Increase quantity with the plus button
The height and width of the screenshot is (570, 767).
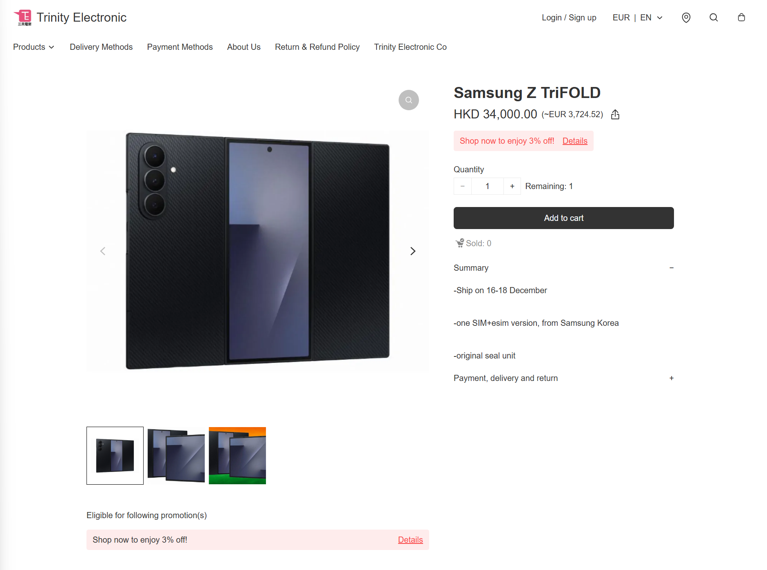coord(512,186)
